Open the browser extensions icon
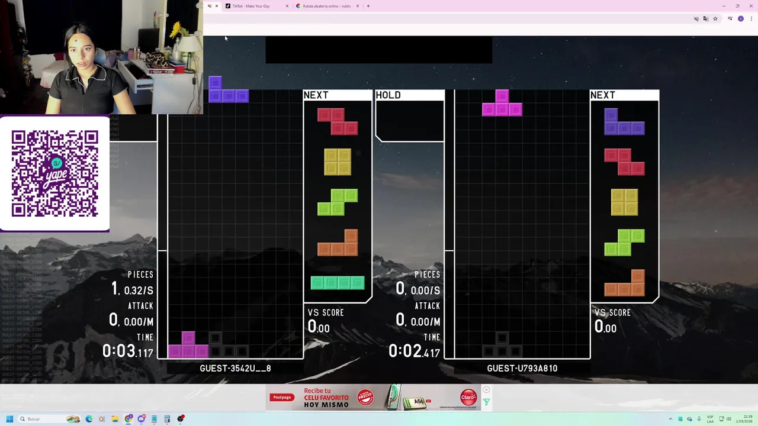758x426 pixels. click(731, 19)
